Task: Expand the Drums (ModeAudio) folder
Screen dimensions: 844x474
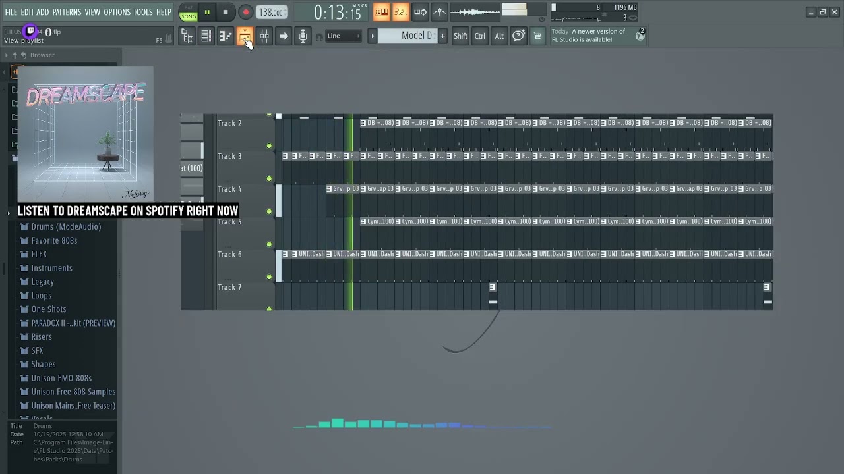Action: pos(66,226)
